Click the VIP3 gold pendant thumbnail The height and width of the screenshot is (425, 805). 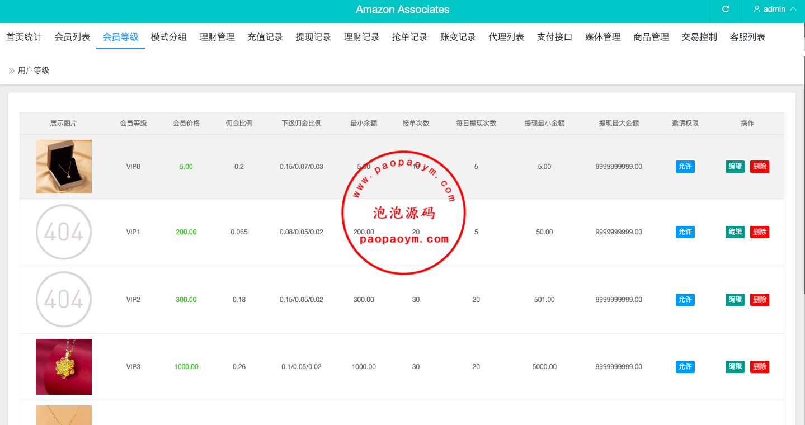tap(64, 367)
